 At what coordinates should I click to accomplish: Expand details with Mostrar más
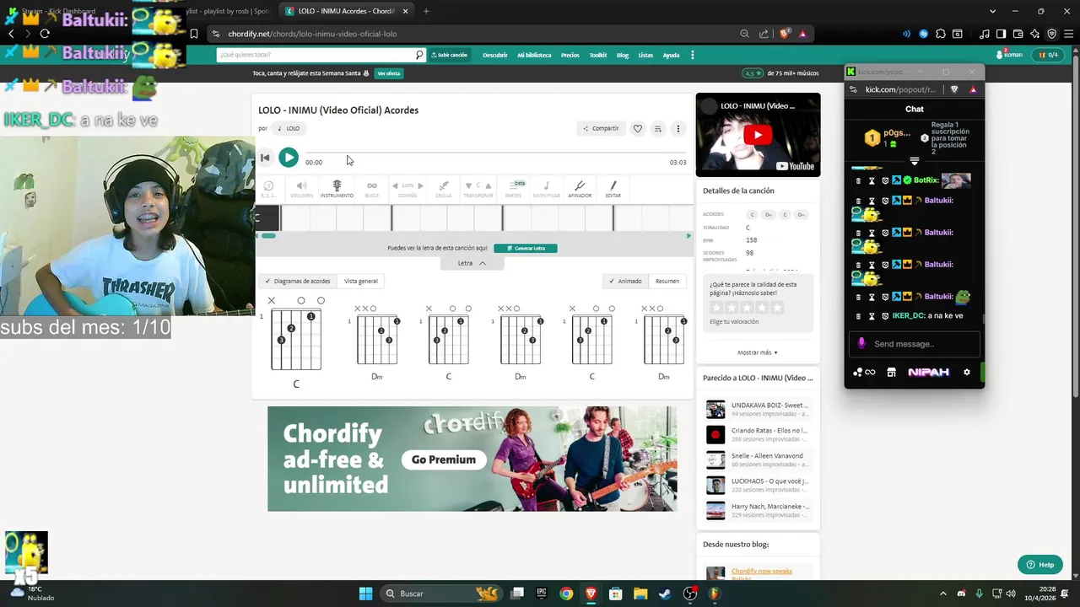point(758,352)
